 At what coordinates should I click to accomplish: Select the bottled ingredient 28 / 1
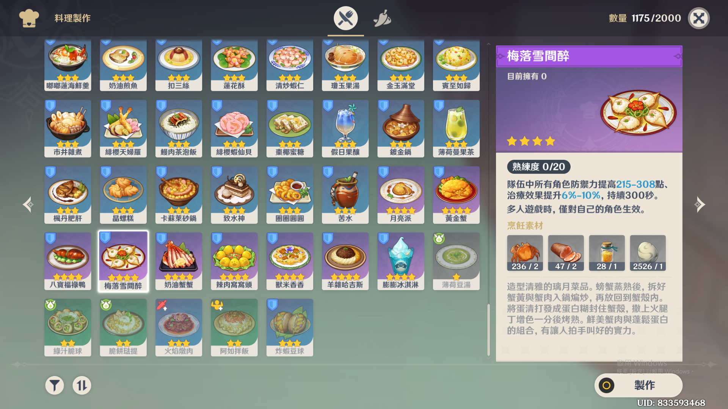tap(607, 253)
